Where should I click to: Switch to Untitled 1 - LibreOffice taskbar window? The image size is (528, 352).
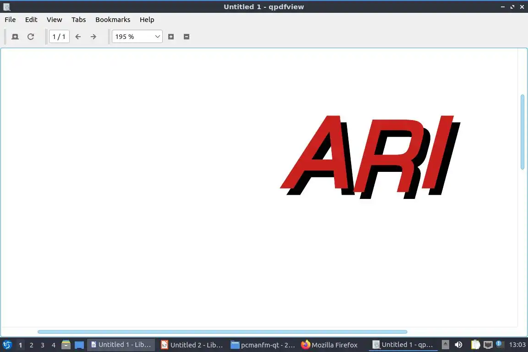[x=121, y=345]
